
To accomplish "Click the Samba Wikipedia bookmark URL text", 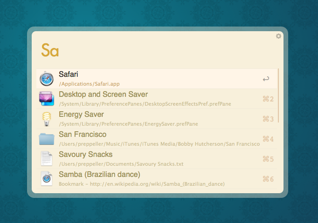I will [142, 184].
